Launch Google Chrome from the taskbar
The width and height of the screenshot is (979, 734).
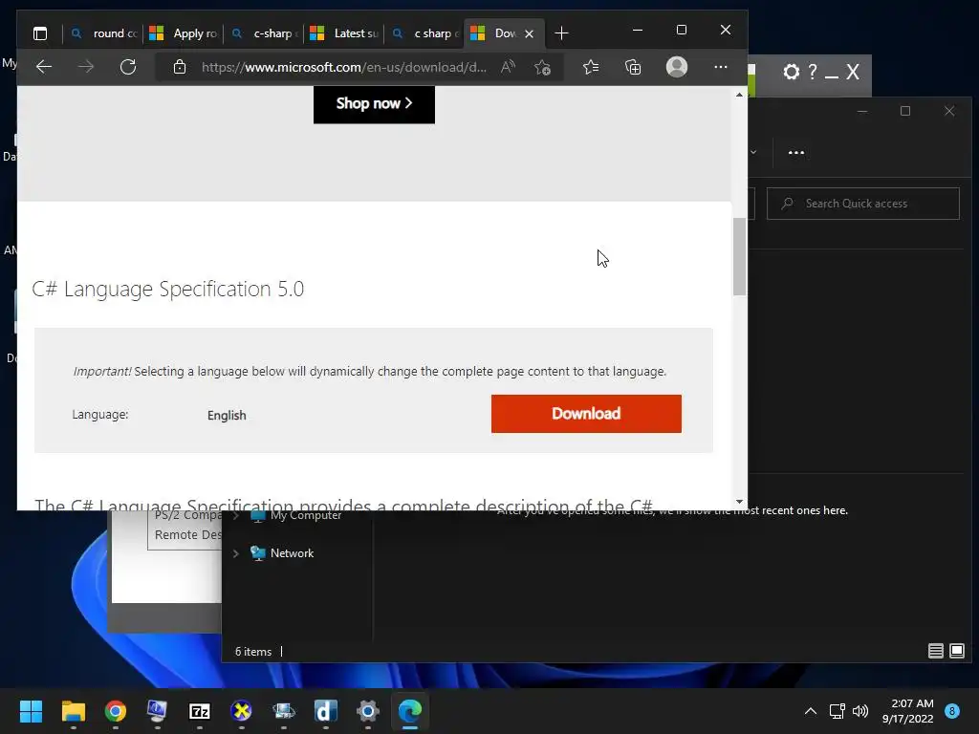click(x=116, y=711)
